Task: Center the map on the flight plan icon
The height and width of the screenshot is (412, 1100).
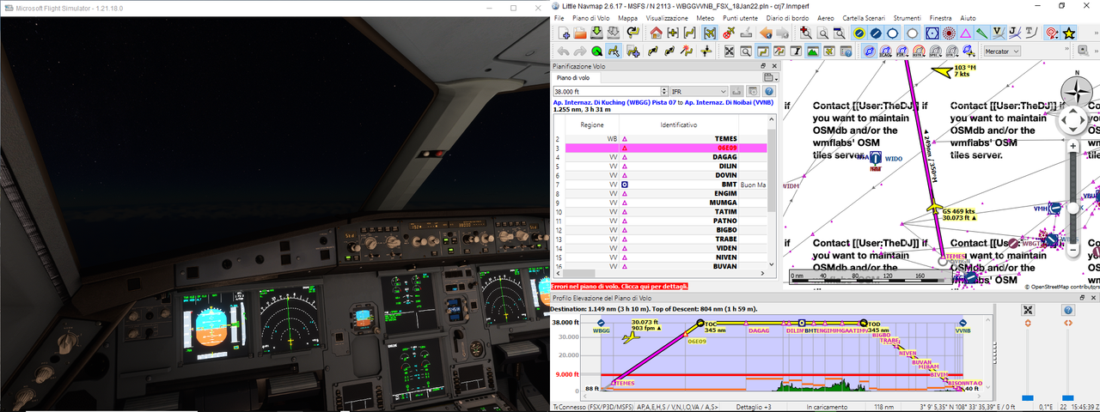Action: point(689,33)
